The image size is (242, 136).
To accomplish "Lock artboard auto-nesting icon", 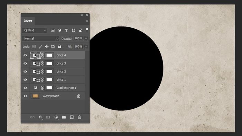I will 53,47.
